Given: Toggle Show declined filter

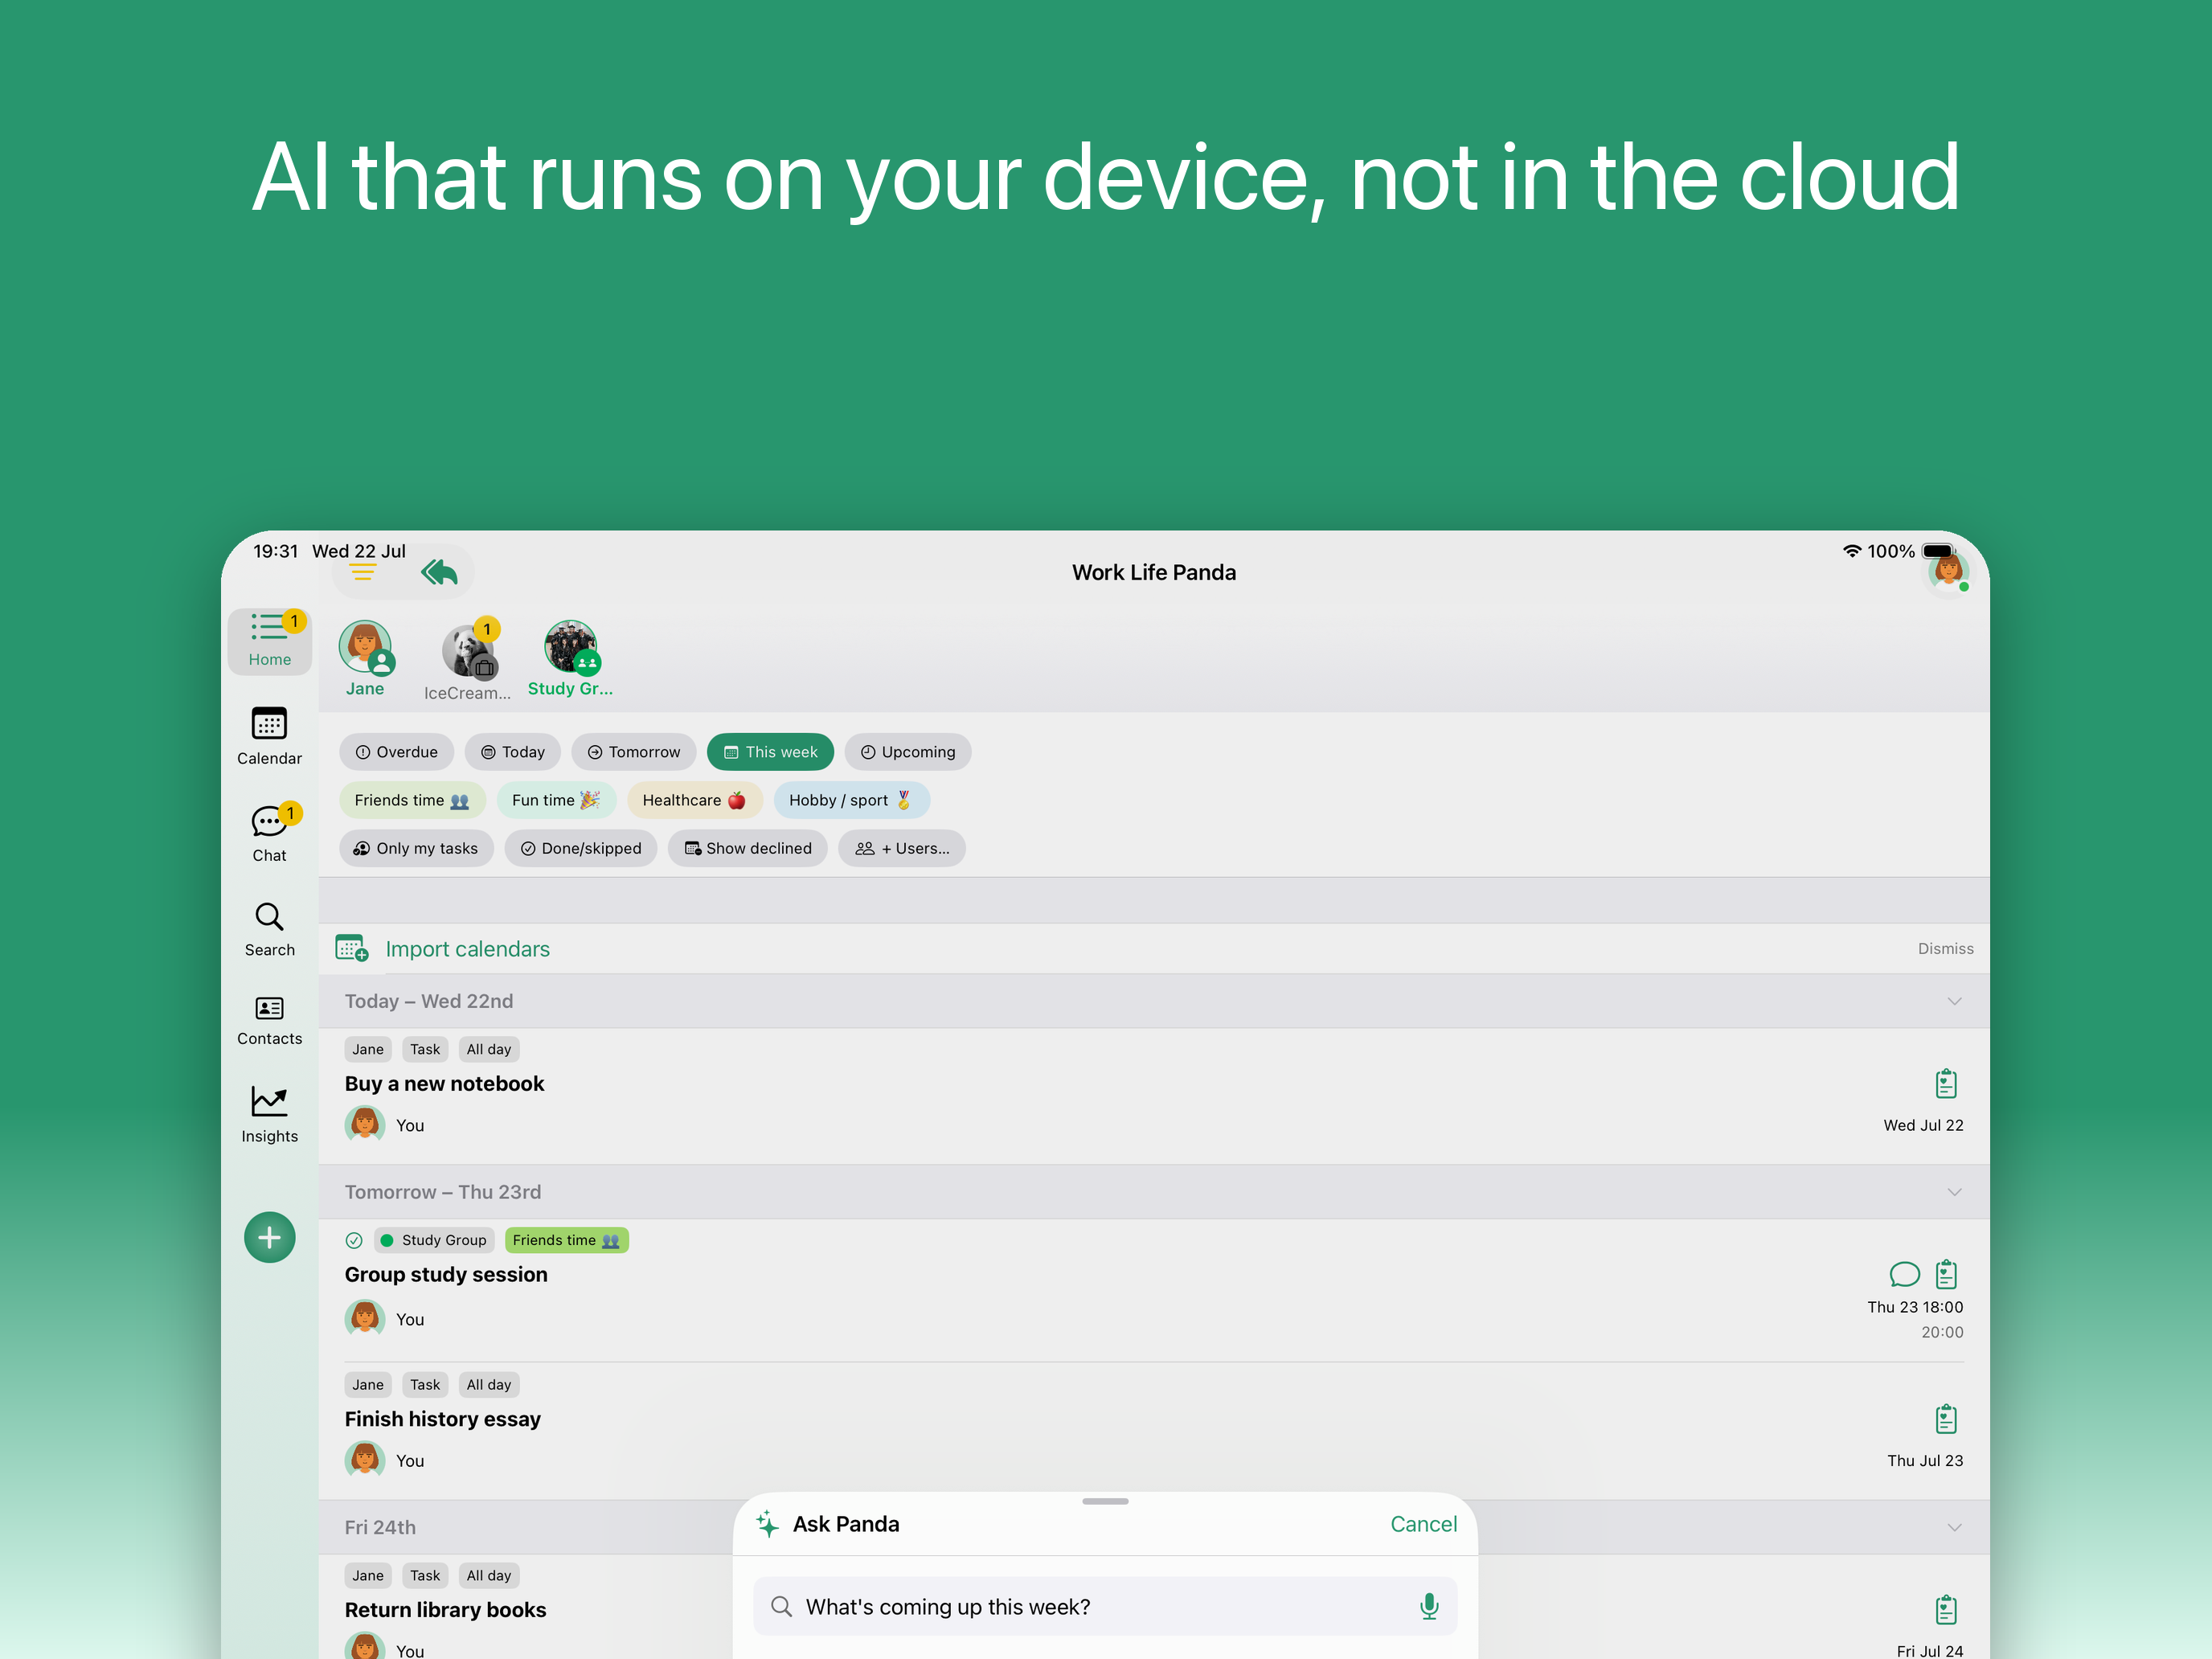Looking at the screenshot, I should [x=748, y=848].
